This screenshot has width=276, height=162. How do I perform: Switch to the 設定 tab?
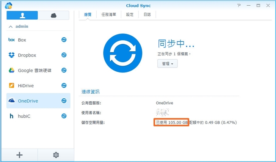130,14
